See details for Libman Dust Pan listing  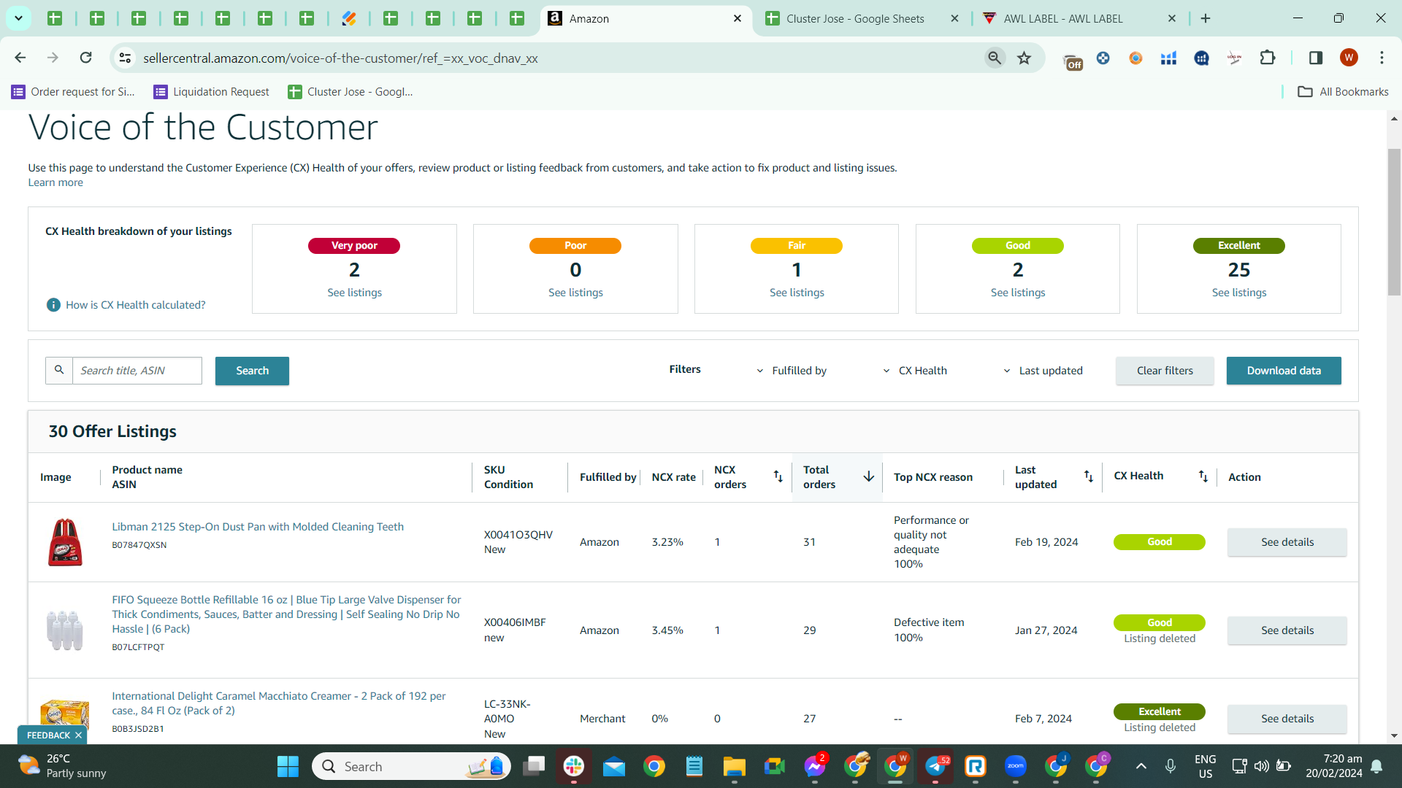(x=1287, y=542)
